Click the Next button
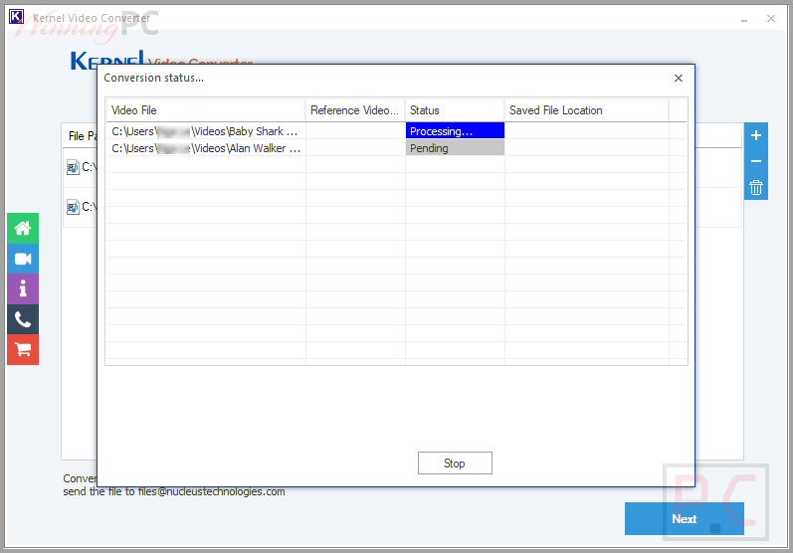The width and height of the screenshot is (793, 553). [x=684, y=518]
